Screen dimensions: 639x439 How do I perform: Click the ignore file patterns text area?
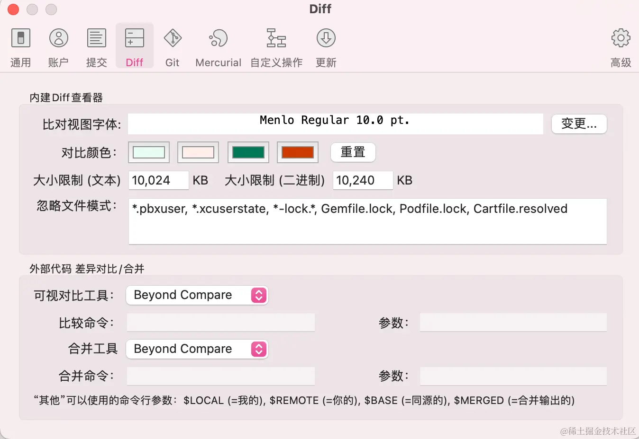point(368,221)
